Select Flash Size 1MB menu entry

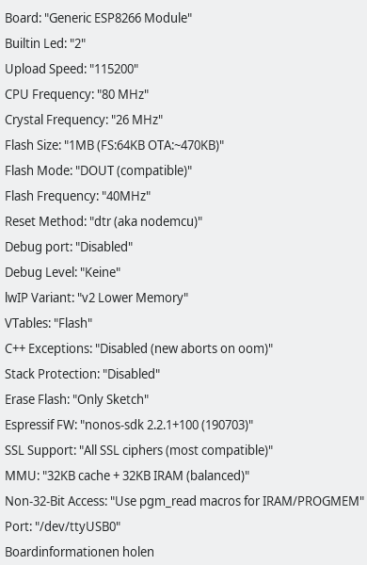(x=183, y=145)
